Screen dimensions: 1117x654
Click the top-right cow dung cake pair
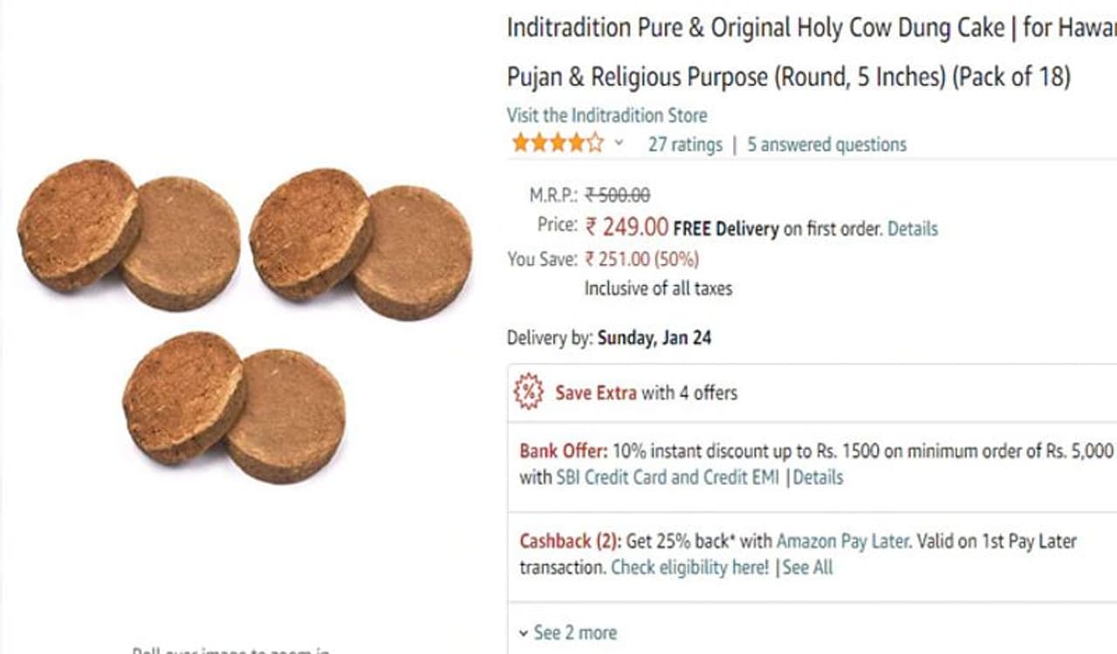[x=360, y=242]
